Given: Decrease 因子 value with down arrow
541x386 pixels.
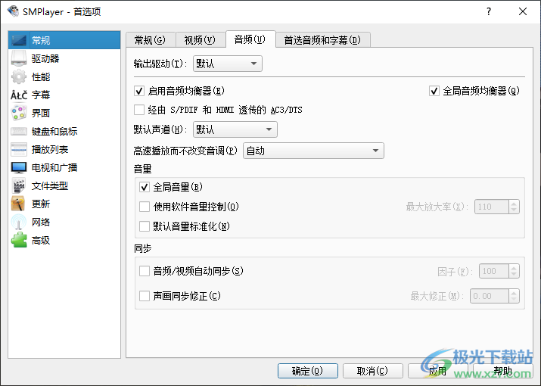Looking at the screenshot, I should click(x=514, y=275).
